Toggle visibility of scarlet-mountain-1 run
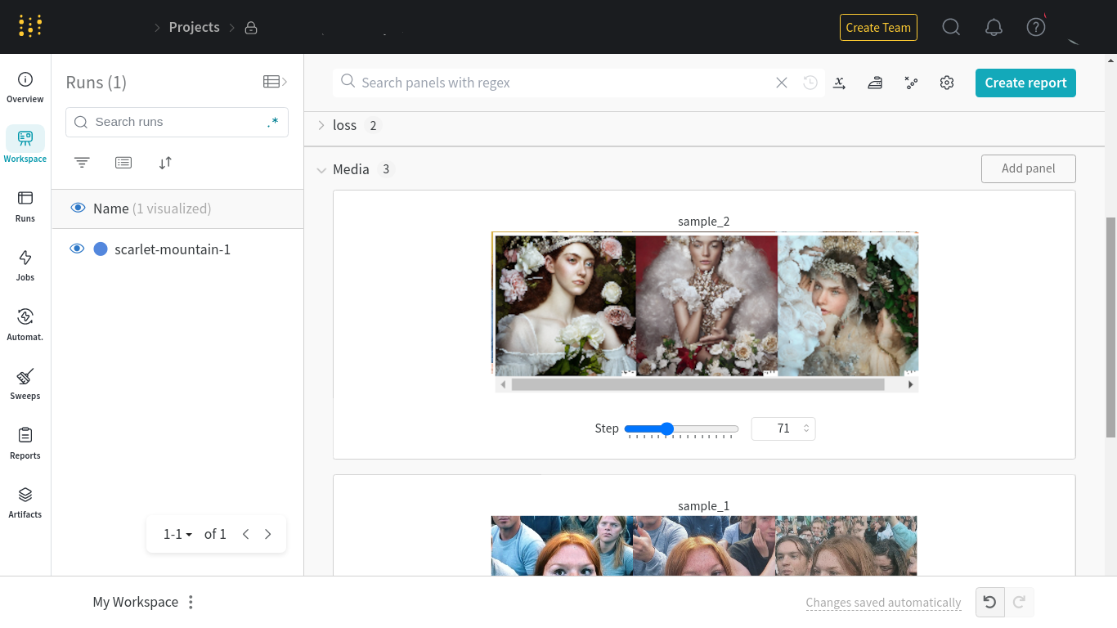Viewport: 1117px width, 628px height. [77, 249]
